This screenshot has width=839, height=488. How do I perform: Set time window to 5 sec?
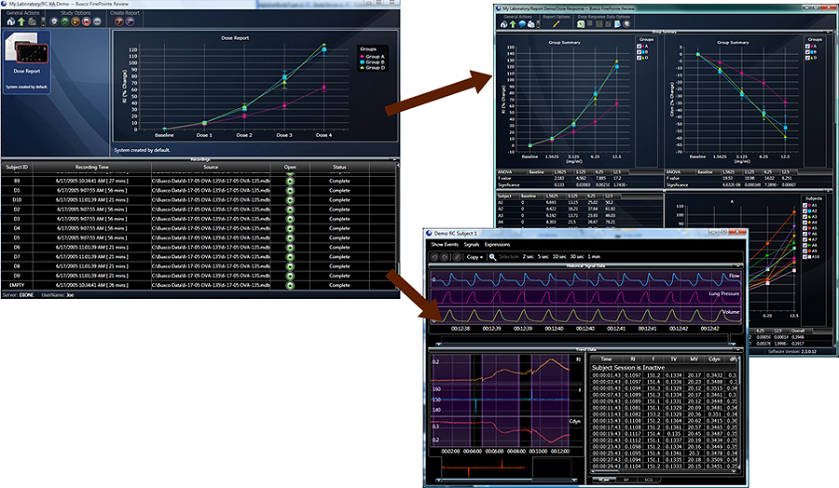543,256
